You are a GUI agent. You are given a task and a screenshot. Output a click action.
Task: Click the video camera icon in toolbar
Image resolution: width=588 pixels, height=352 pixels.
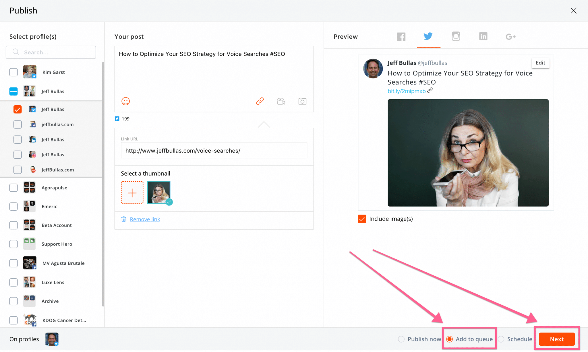[281, 101]
